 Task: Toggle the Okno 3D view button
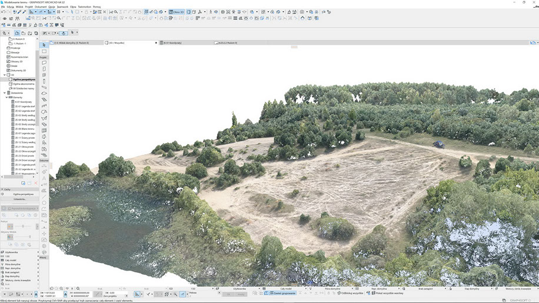[x=176, y=12]
